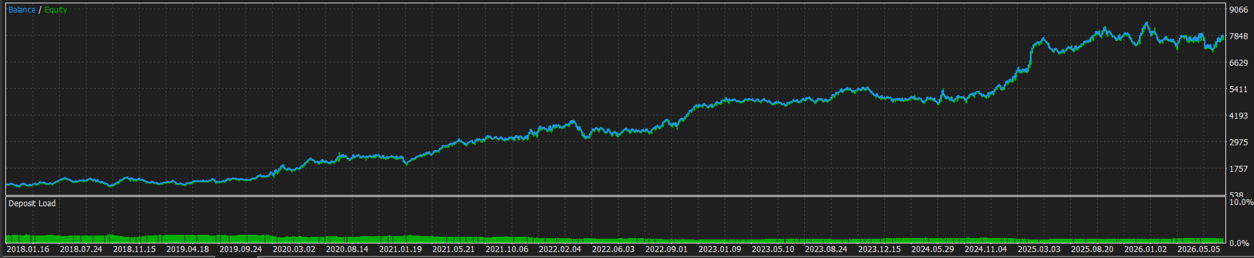The image size is (1254, 258).
Task: Click the green deposit load histogram area
Action: coord(615,239)
